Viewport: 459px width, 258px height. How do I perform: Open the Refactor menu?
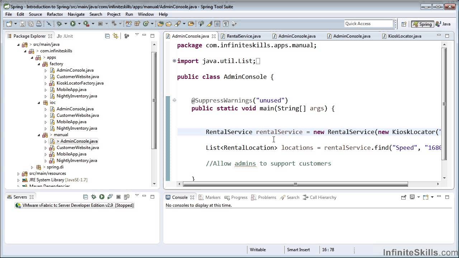tap(55, 14)
